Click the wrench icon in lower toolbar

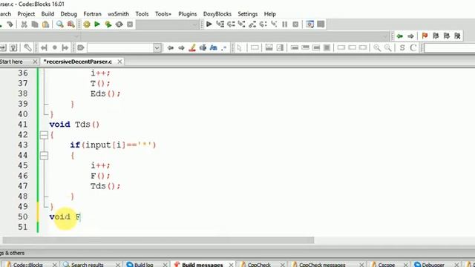pos(27,47)
